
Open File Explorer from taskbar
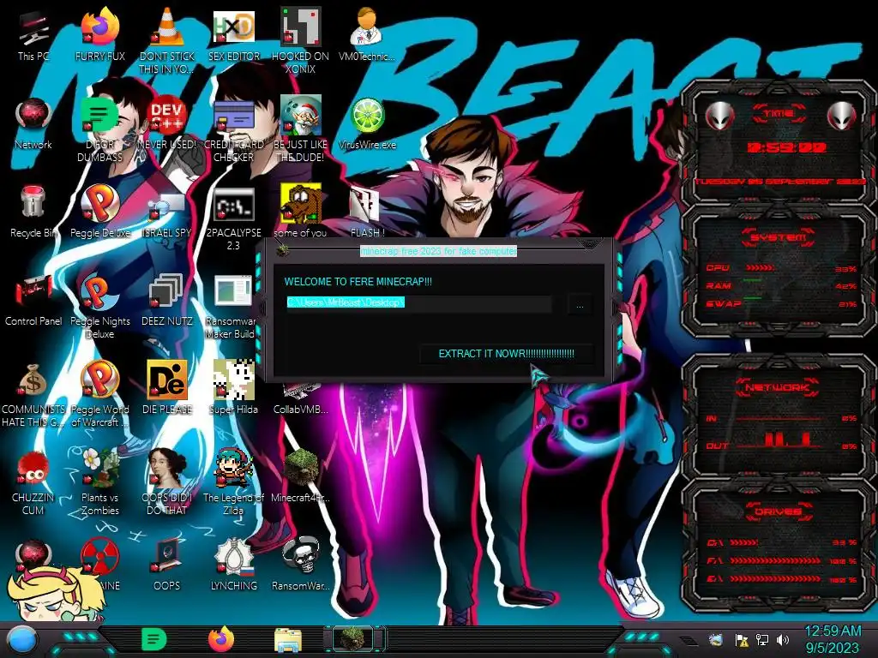[x=288, y=640]
